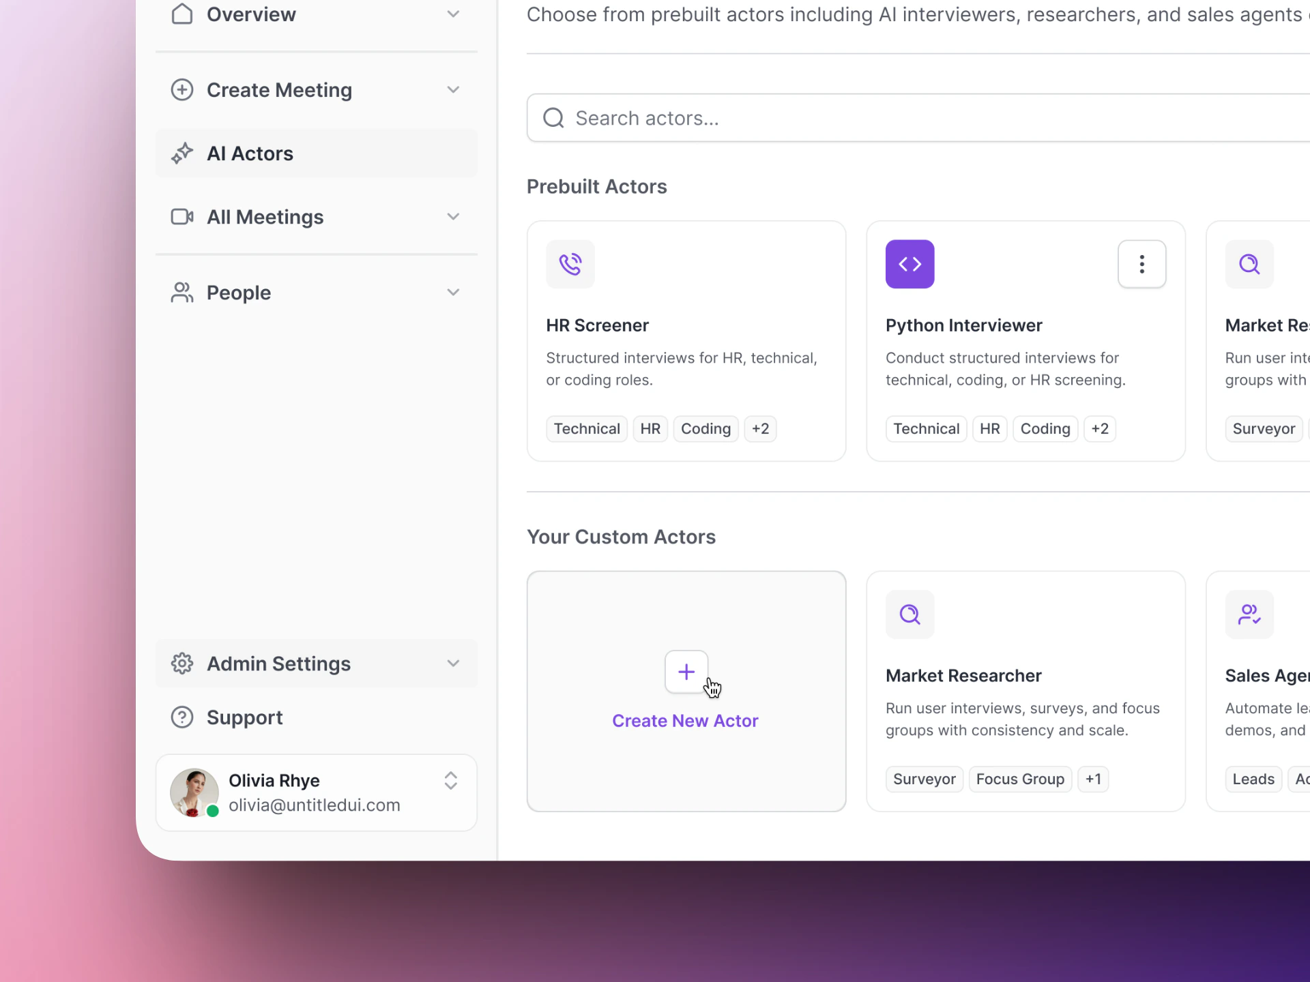
Task: Click the custom Market Researcher magnifier icon
Action: click(x=909, y=614)
